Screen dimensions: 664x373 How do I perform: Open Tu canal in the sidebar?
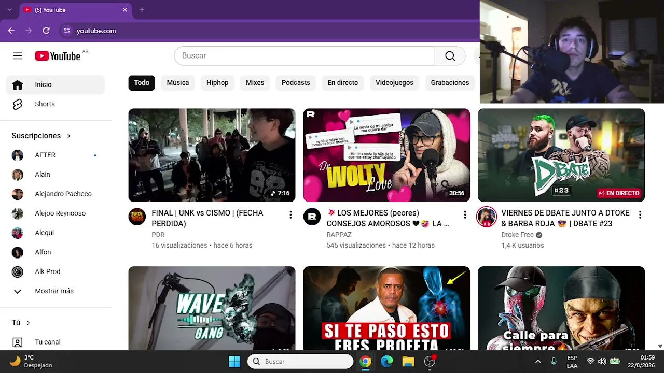(56, 342)
